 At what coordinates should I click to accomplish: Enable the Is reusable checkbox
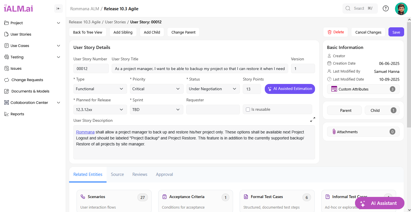point(248,110)
